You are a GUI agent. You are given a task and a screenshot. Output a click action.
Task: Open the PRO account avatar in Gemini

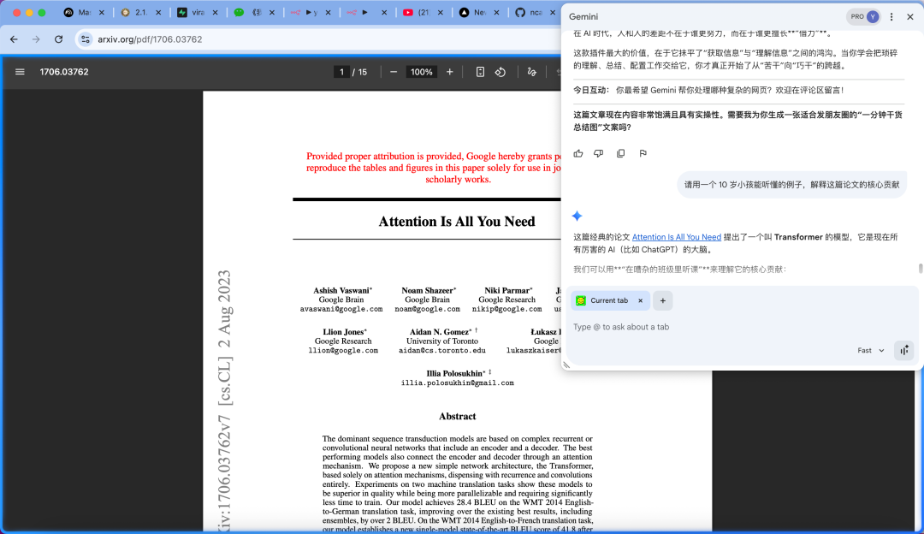coord(873,17)
